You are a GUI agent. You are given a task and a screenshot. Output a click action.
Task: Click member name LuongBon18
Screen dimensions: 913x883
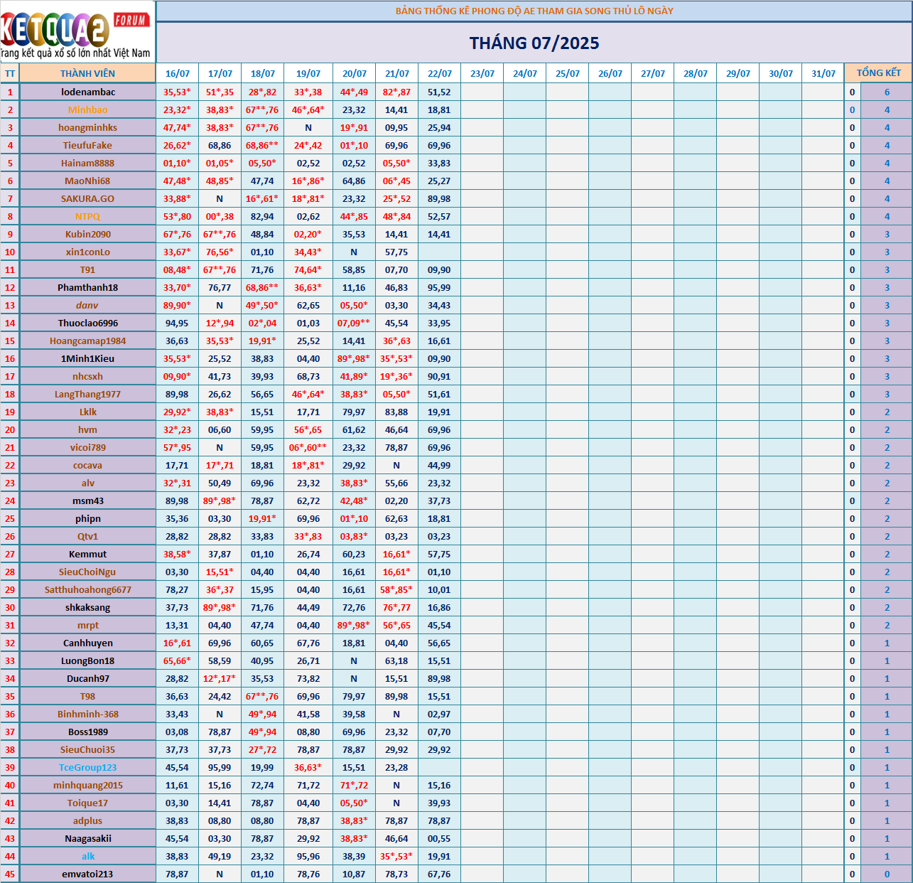[88, 660]
